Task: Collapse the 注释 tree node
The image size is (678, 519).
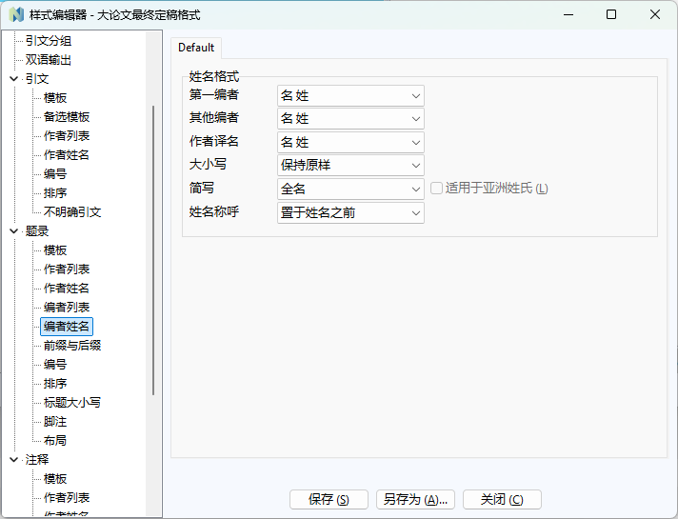Action: pyautogui.click(x=14, y=459)
